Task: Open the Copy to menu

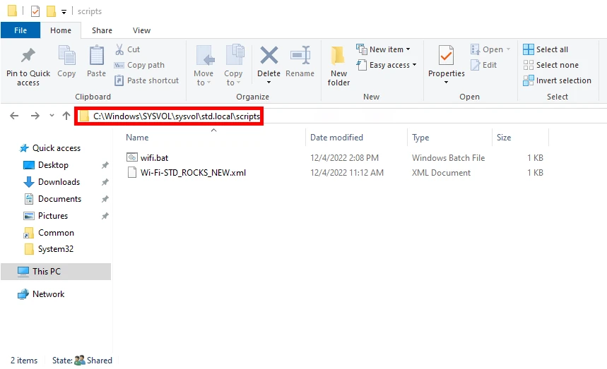Action: (233, 66)
